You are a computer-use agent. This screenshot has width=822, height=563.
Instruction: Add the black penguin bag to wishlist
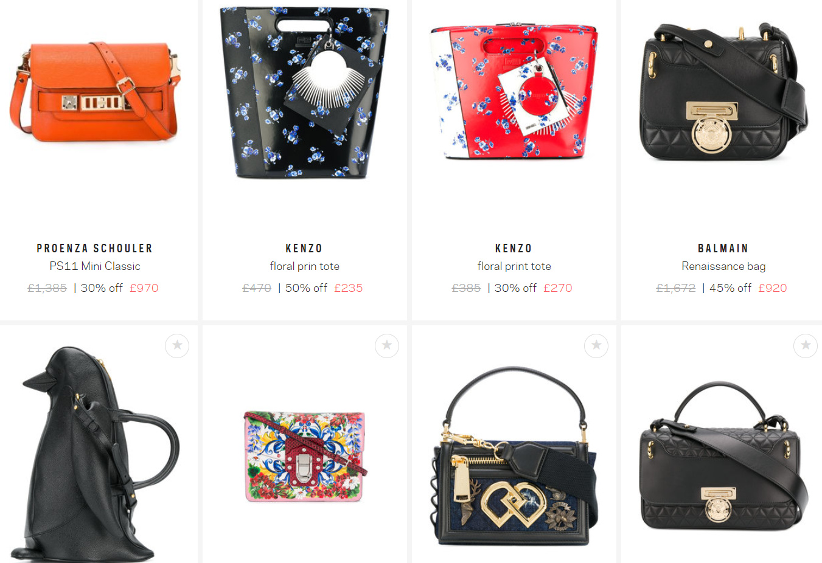(x=177, y=345)
